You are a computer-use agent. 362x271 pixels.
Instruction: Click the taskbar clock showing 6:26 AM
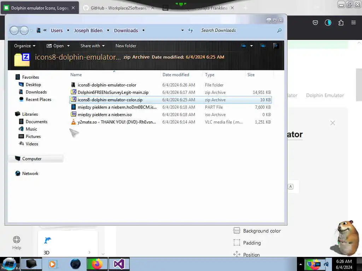coord(344,264)
